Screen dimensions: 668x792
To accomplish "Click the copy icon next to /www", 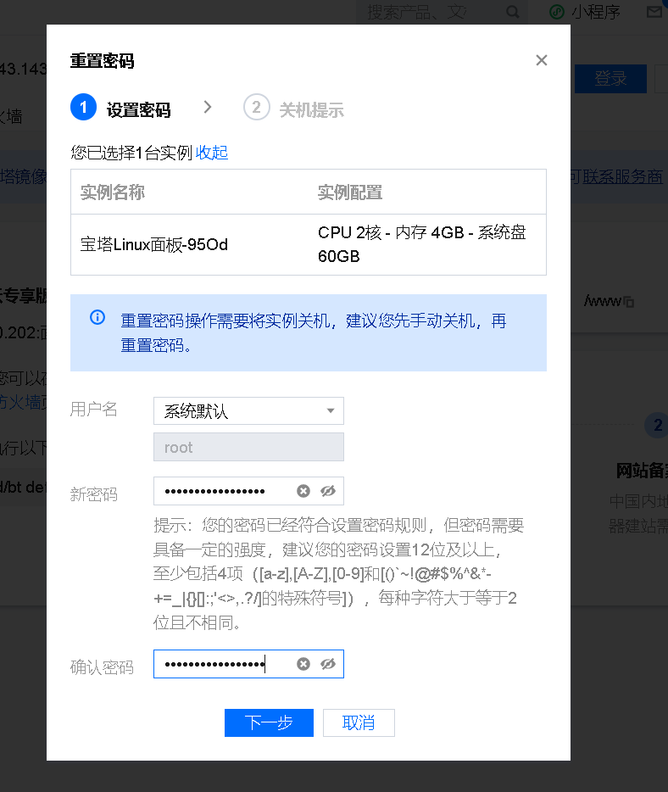I will [629, 302].
